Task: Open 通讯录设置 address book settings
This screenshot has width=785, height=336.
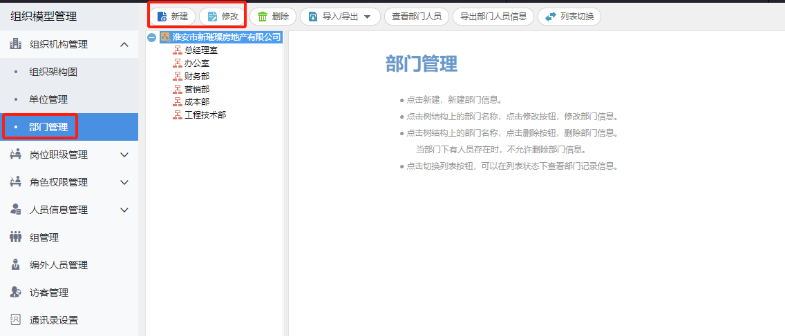Action: (x=54, y=320)
